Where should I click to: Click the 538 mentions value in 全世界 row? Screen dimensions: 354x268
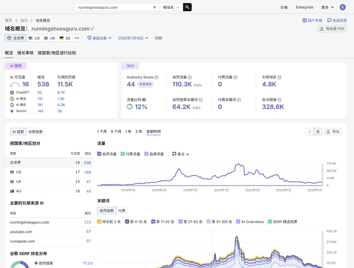pyautogui.click(x=87, y=163)
